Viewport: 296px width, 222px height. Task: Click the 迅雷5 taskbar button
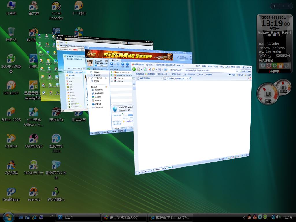click(78, 217)
